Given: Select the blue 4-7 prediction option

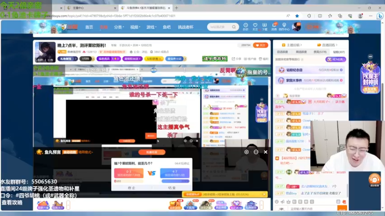Looking at the screenshot, I should click(x=175, y=173).
